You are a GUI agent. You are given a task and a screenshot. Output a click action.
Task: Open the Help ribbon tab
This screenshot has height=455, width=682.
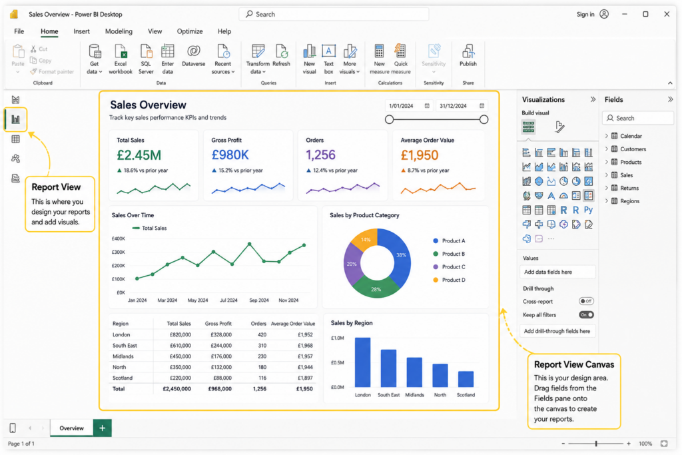tap(224, 31)
